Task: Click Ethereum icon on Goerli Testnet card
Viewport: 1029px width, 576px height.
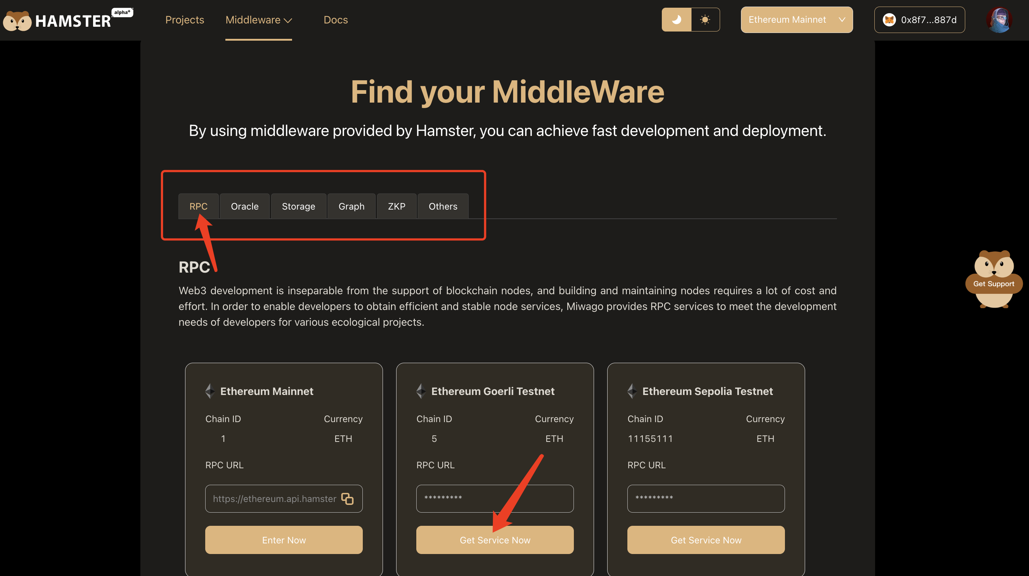Action: coord(421,391)
